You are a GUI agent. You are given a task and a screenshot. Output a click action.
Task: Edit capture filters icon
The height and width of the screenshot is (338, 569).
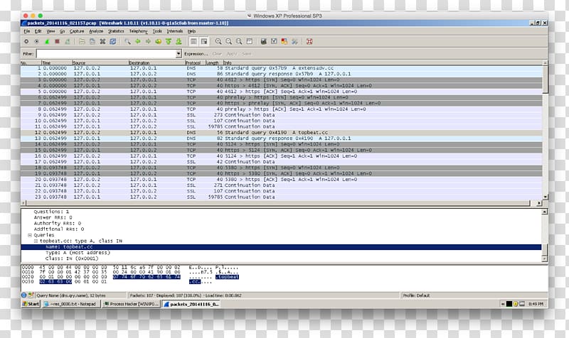pos(264,42)
